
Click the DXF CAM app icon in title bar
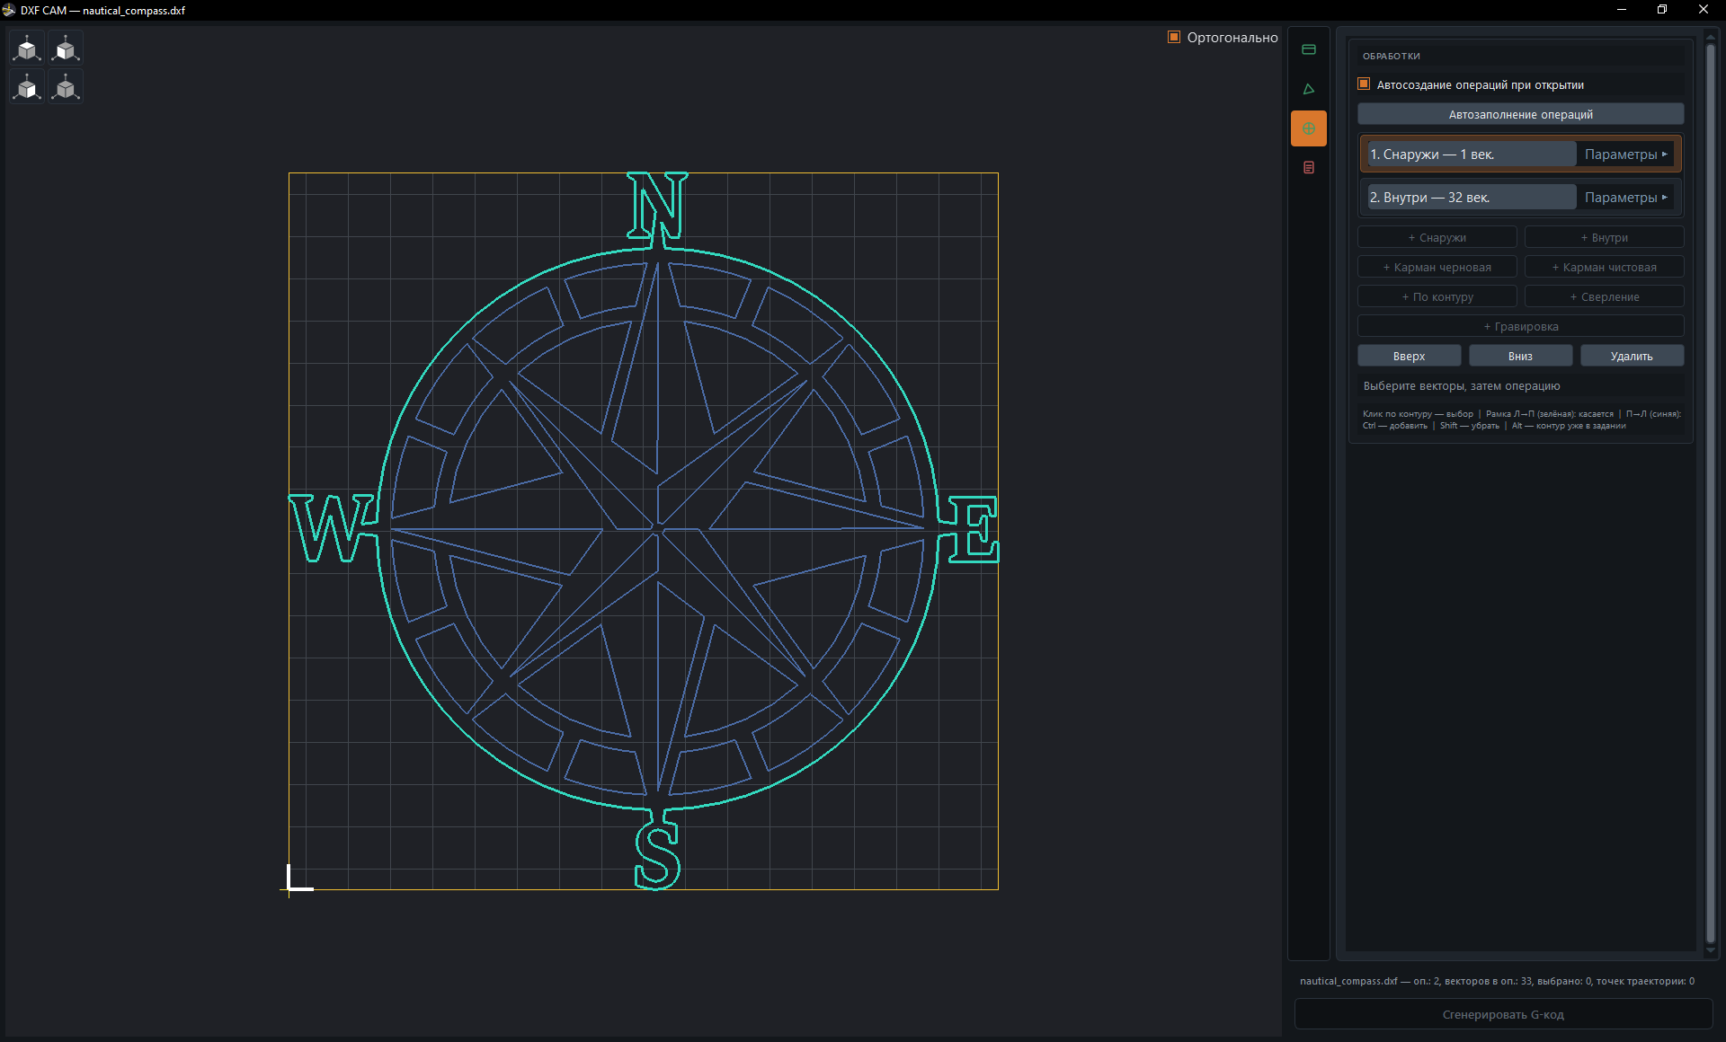tap(9, 10)
